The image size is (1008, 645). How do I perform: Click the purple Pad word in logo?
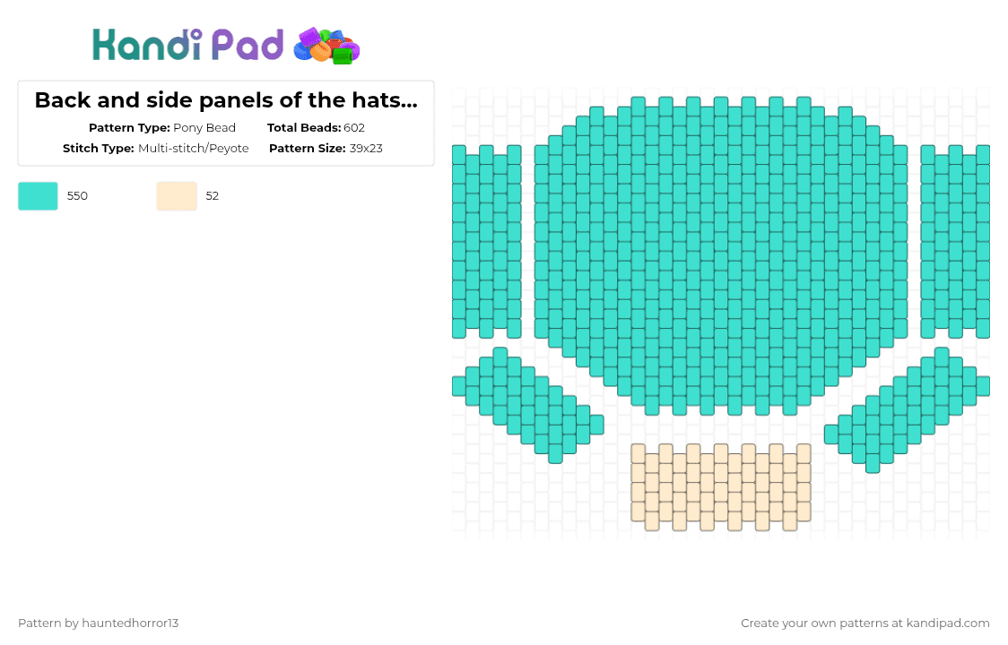pyautogui.click(x=248, y=45)
